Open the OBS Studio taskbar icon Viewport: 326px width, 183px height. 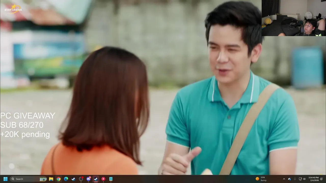point(81,179)
